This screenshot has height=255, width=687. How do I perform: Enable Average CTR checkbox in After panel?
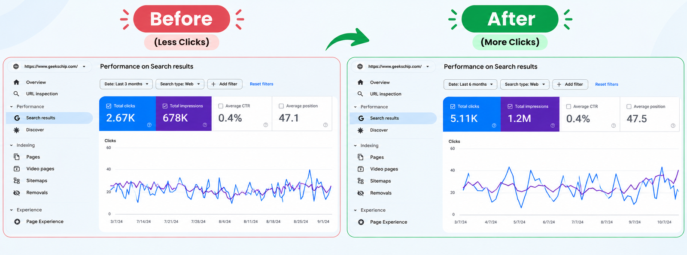pyautogui.click(x=568, y=106)
